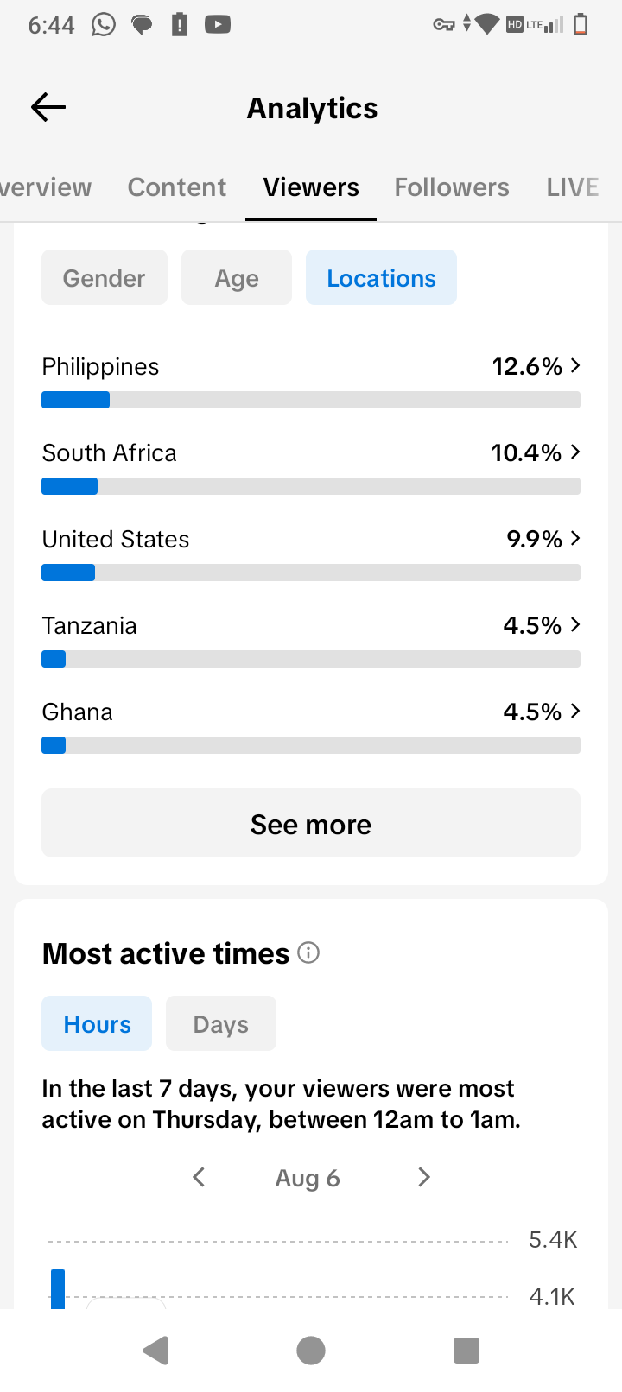The image size is (622, 1392).
Task: Go to previous day before Aug 6
Action: tap(199, 1177)
